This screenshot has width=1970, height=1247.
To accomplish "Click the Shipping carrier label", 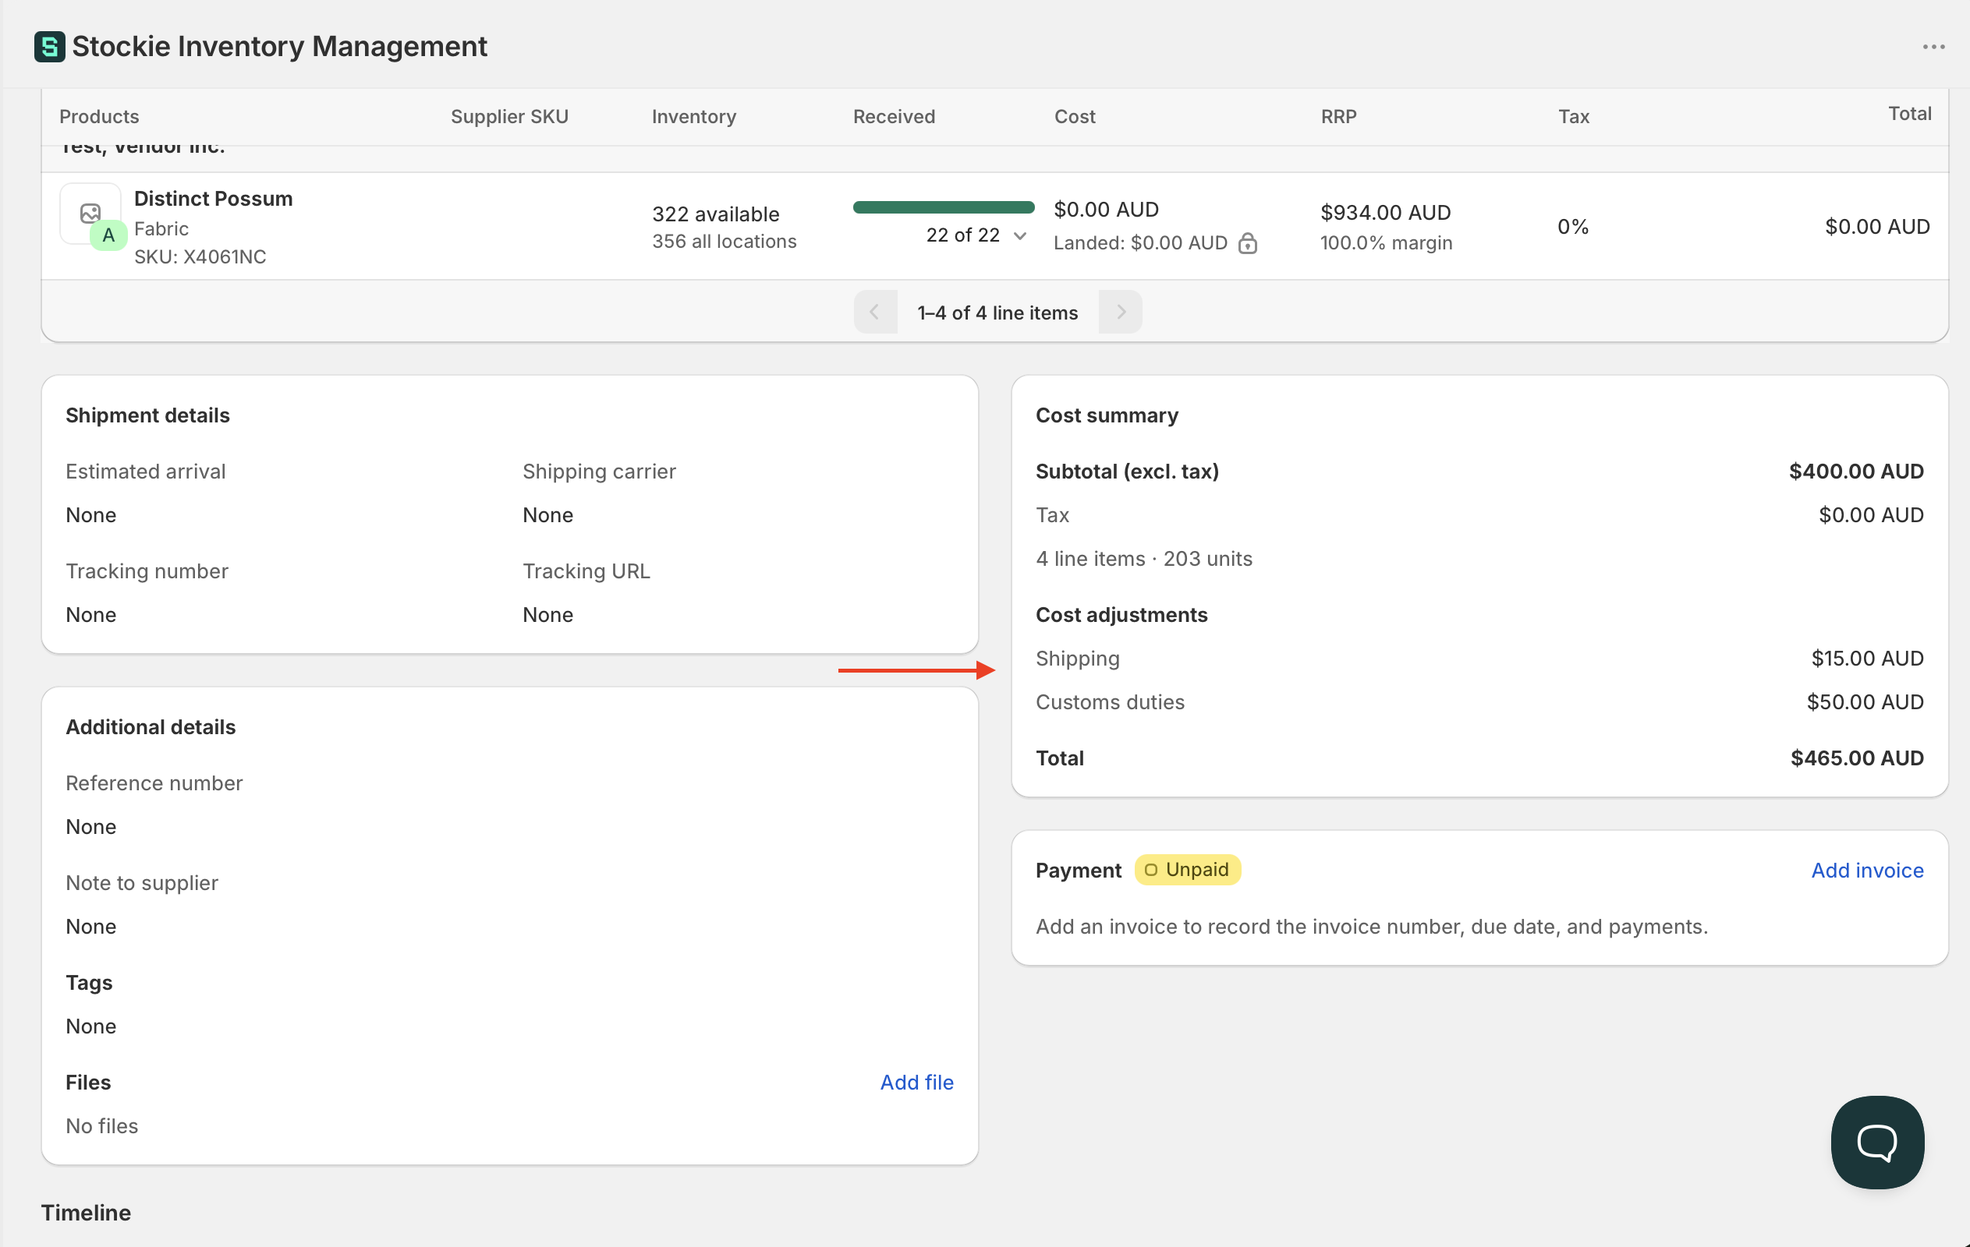I will point(599,471).
